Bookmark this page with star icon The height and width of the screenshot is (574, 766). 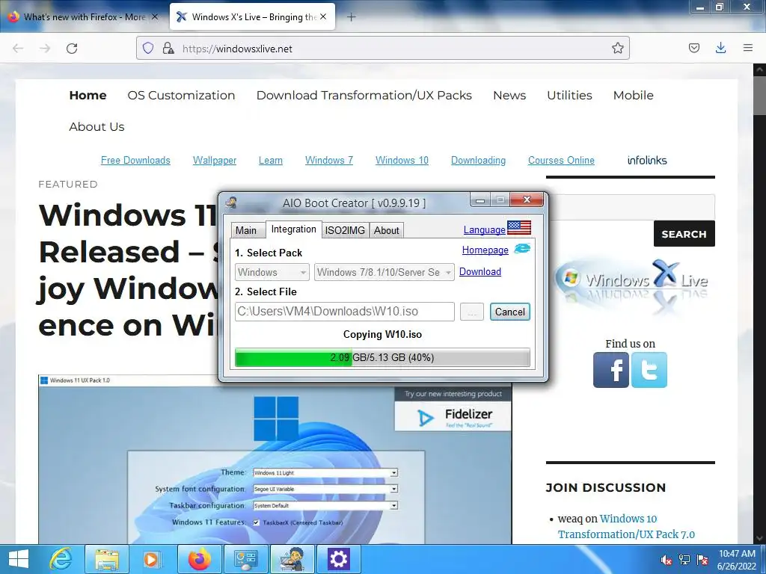[x=617, y=48]
